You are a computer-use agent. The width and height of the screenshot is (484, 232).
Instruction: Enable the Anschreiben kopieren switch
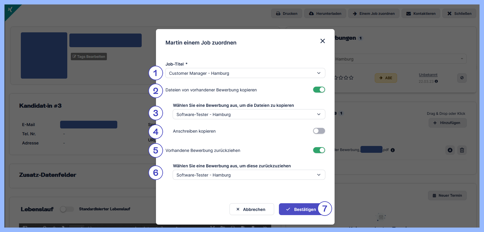click(x=319, y=131)
